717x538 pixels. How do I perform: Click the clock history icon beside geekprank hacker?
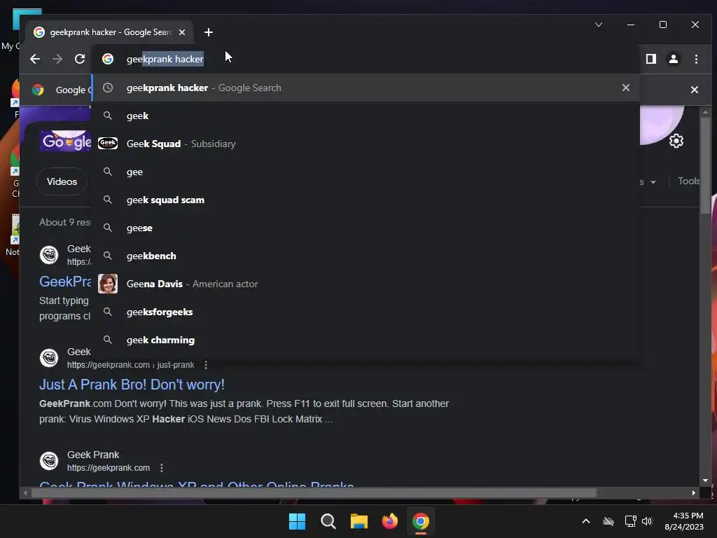coord(108,88)
